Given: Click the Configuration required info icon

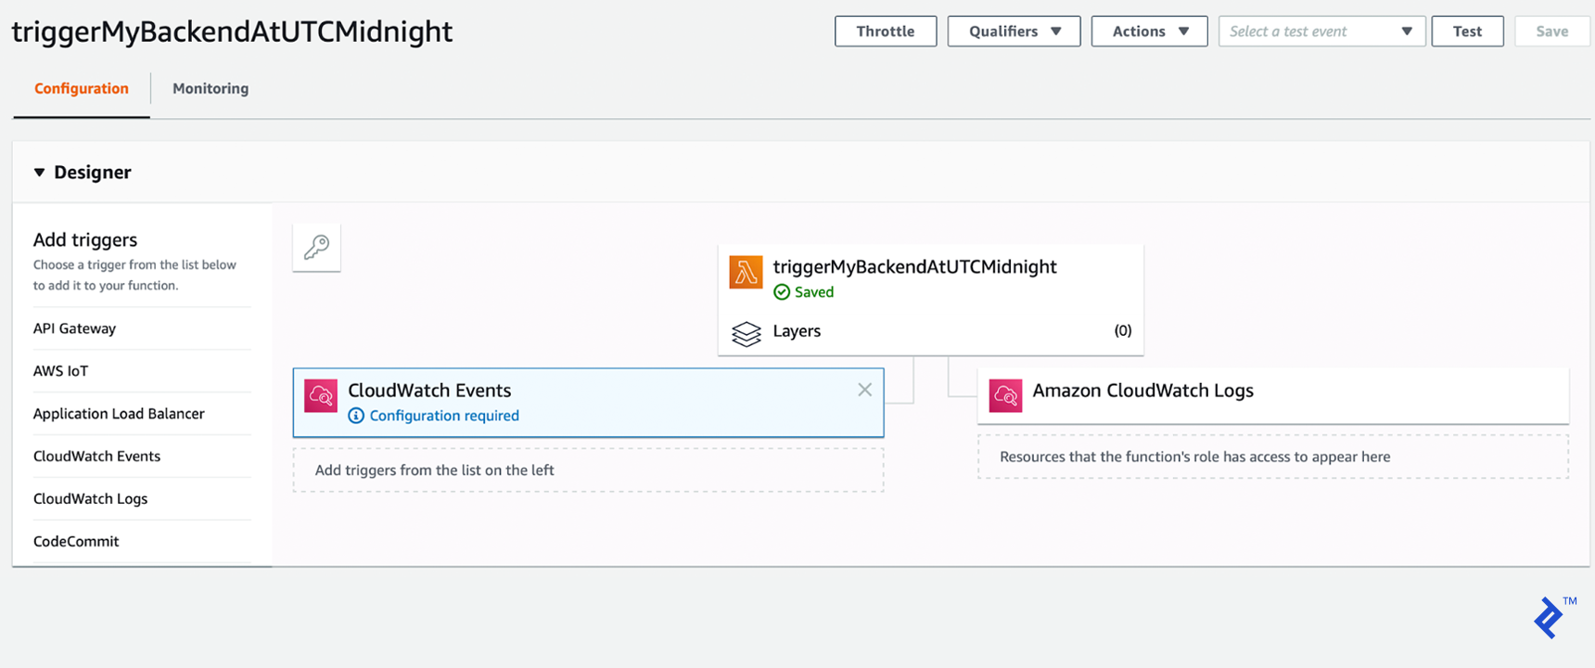Looking at the screenshot, I should [356, 416].
